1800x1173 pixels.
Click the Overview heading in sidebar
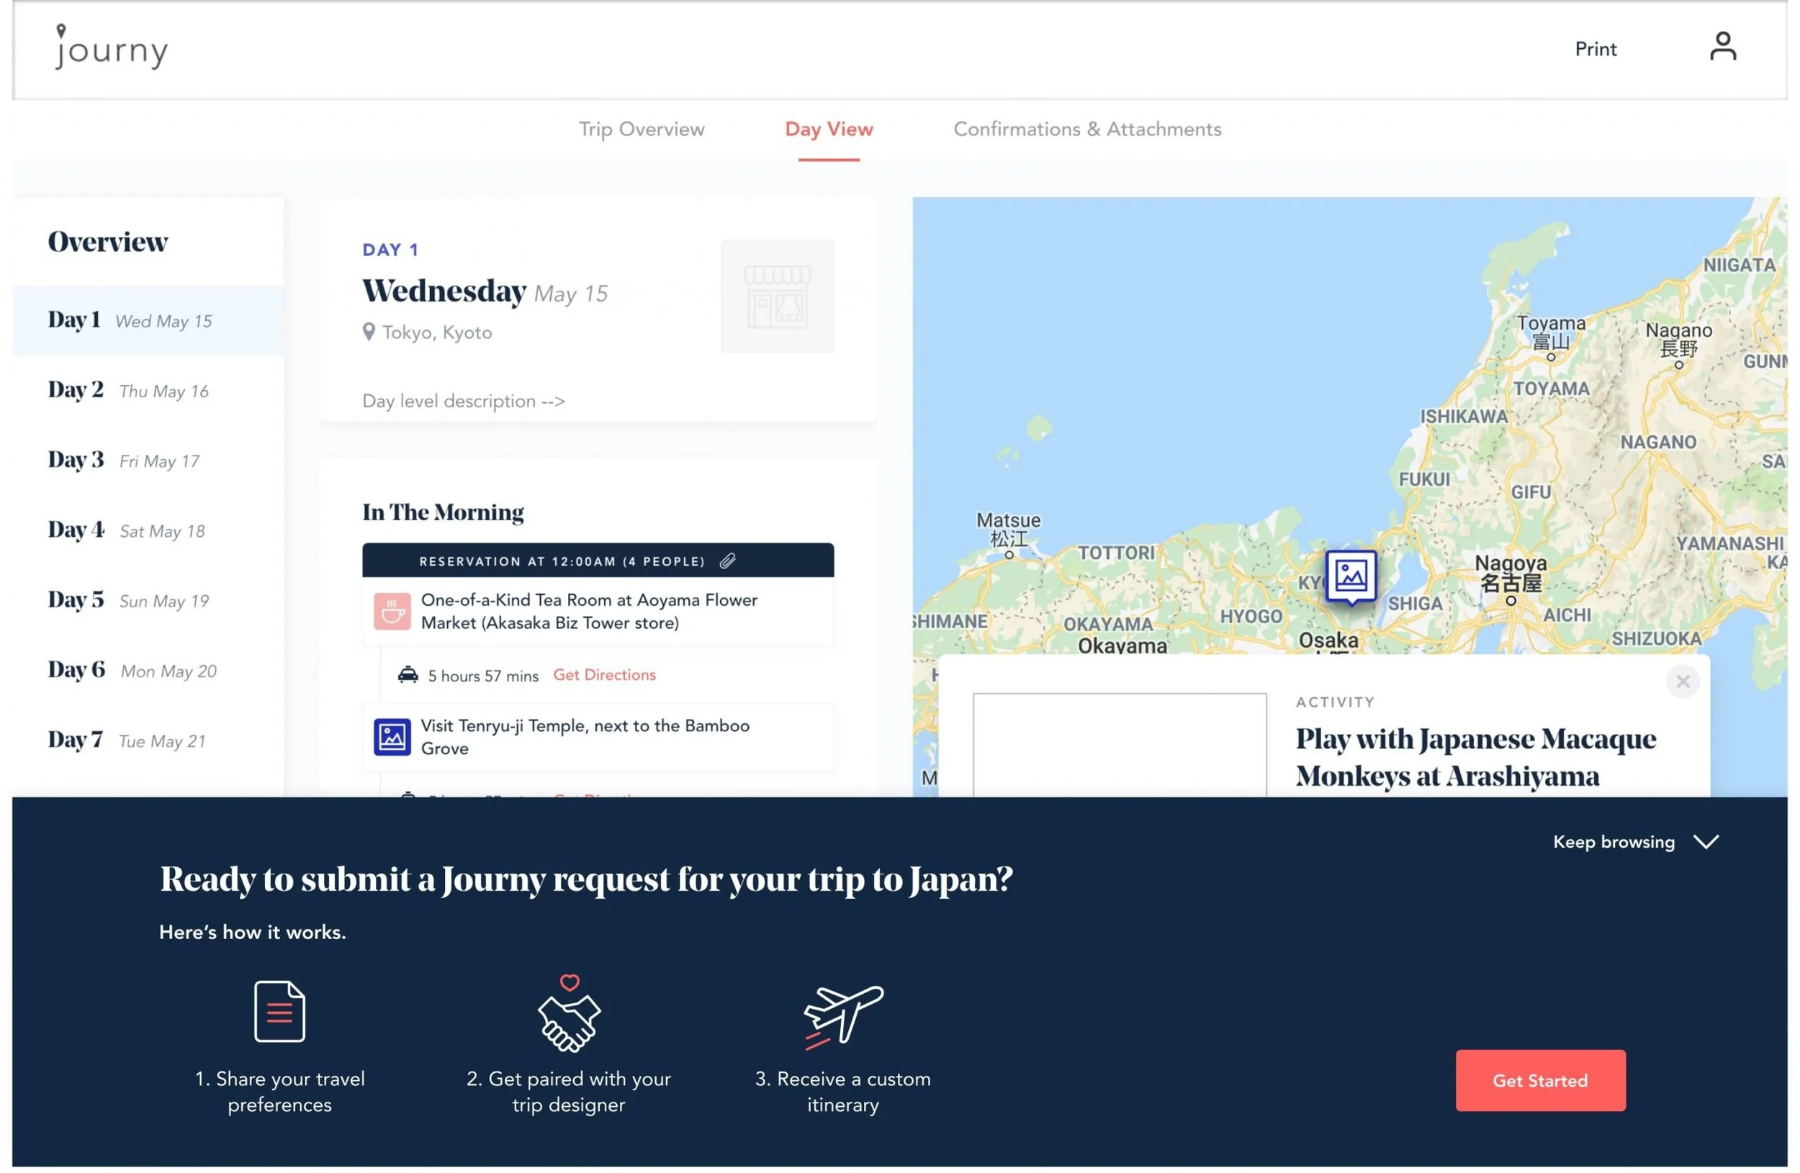click(107, 242)
